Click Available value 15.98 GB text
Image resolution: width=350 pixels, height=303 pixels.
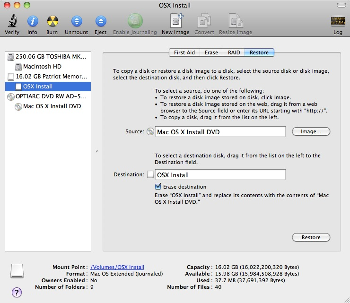pos(257,274)
